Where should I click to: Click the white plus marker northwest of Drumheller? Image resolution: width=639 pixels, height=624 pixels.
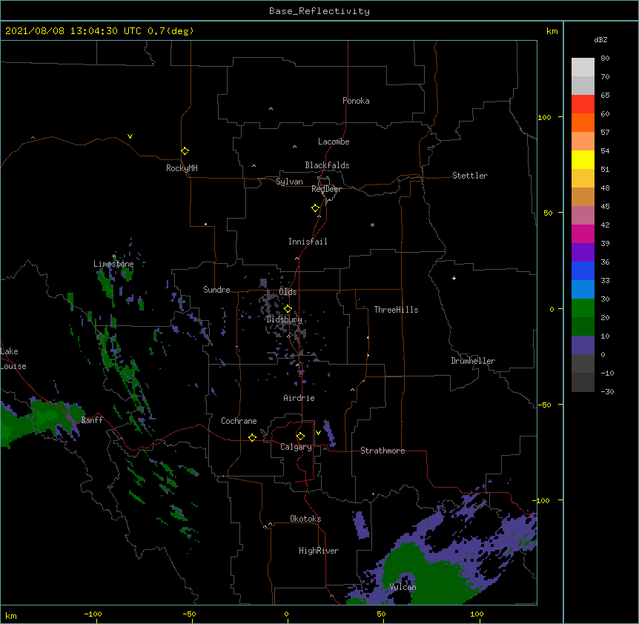click(454, 278)
